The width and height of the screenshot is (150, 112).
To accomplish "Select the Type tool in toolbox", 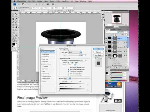I will tap(16, 32).
